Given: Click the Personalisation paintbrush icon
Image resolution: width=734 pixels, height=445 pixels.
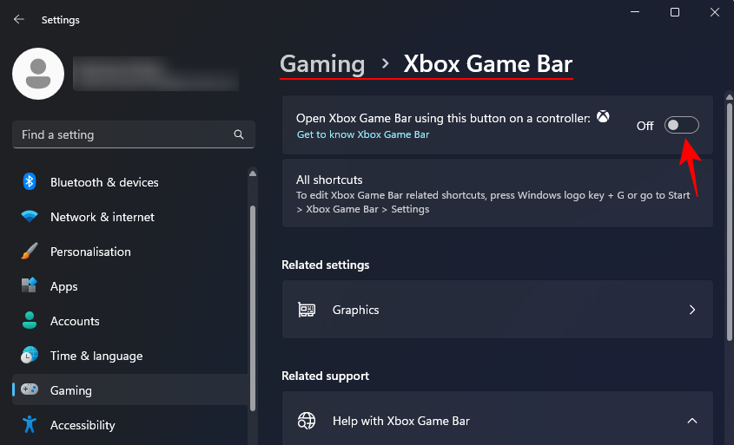Looking at the screenshot, I should pyautogui.click(x=29, y=251).
